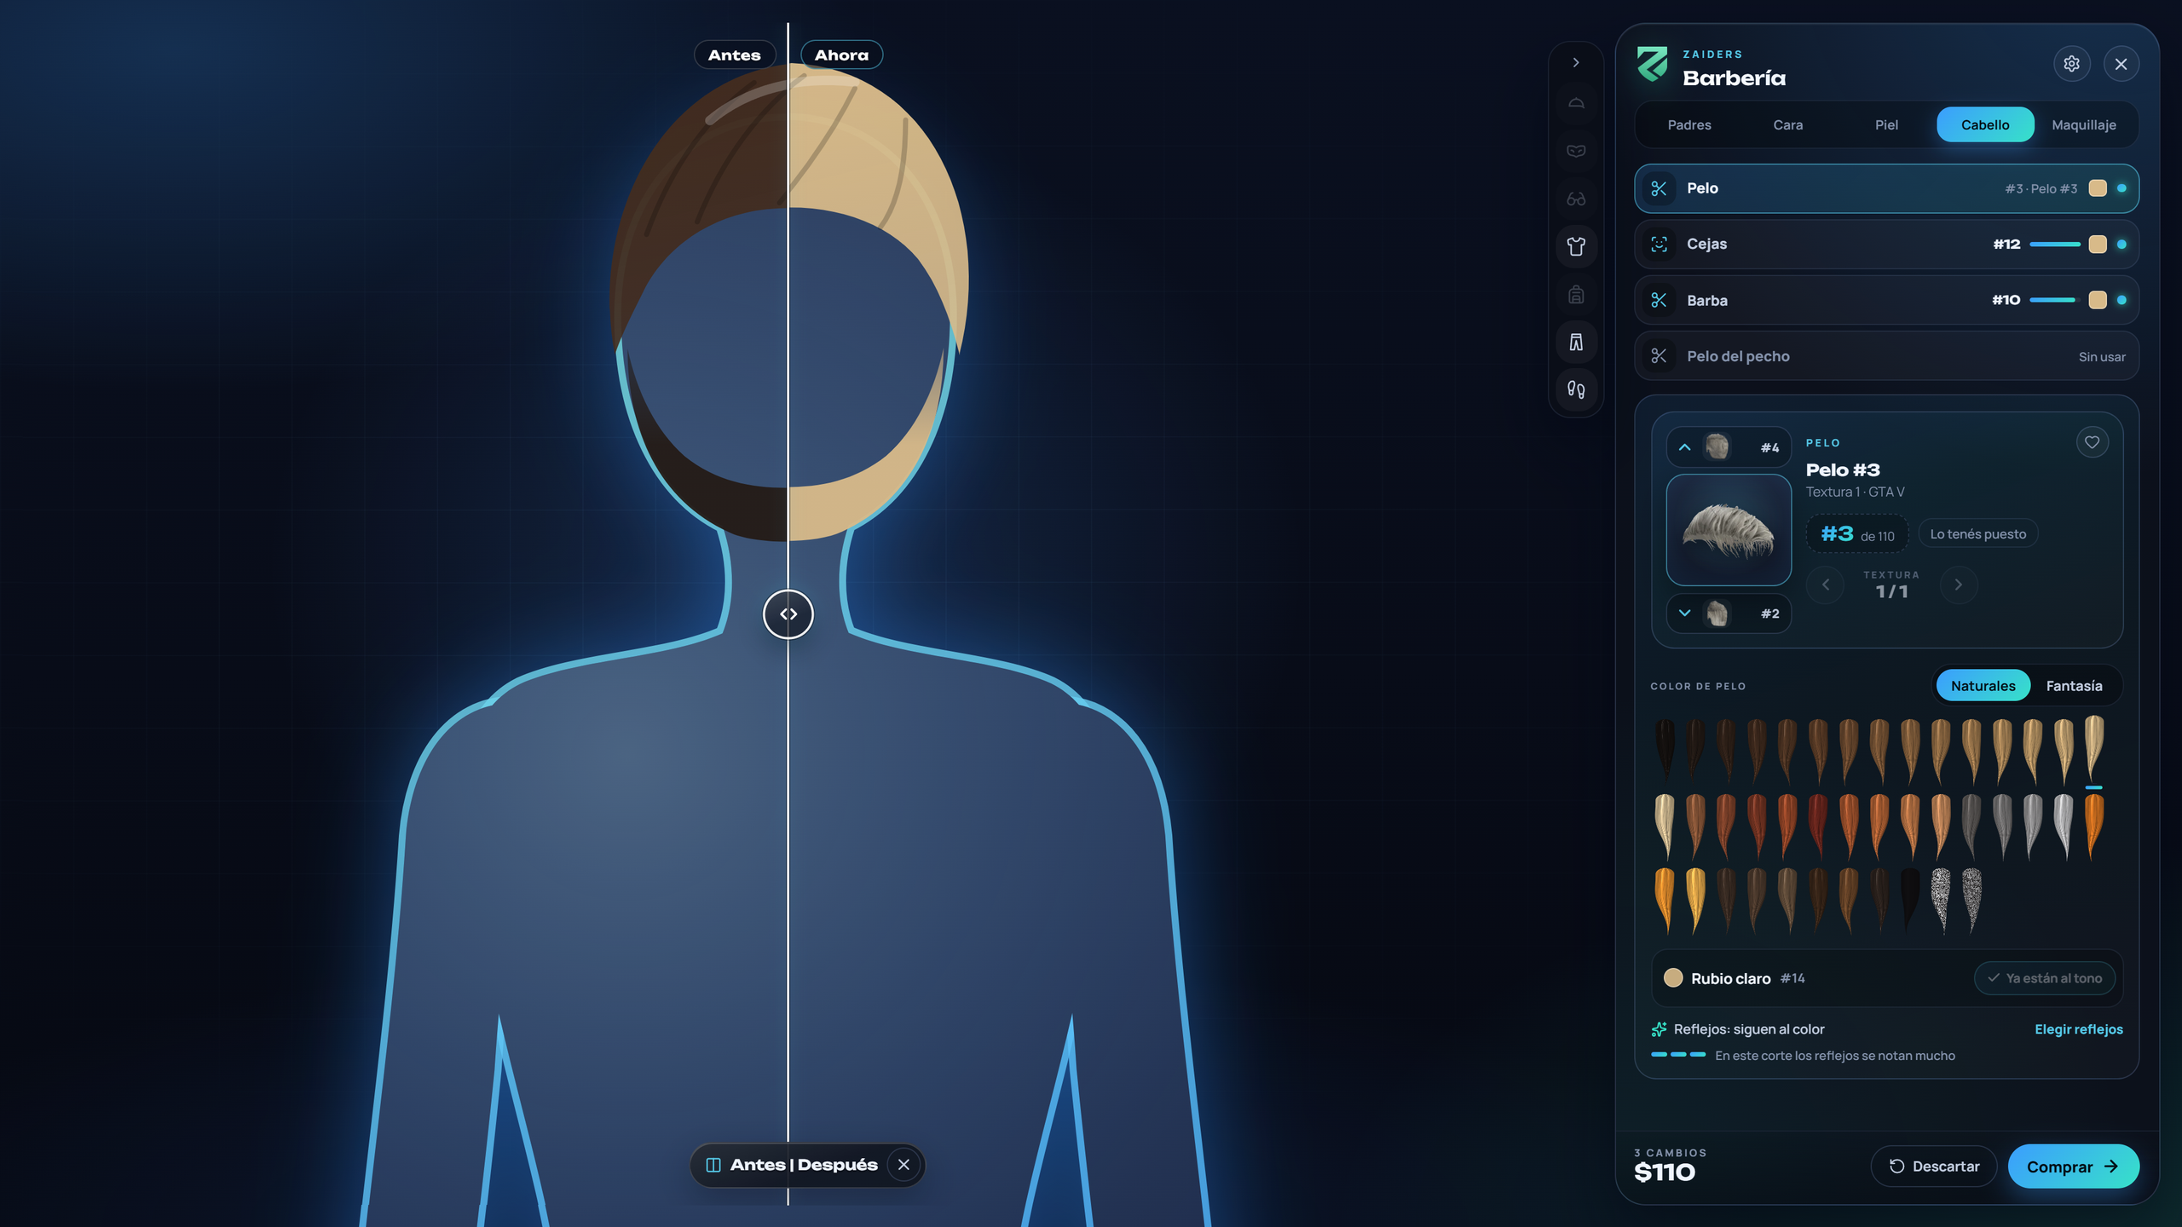This screenshot has height=1227, width=2182.
Task: Toggle the Antes | Después compare button
Action: (x=792, y=1165)
